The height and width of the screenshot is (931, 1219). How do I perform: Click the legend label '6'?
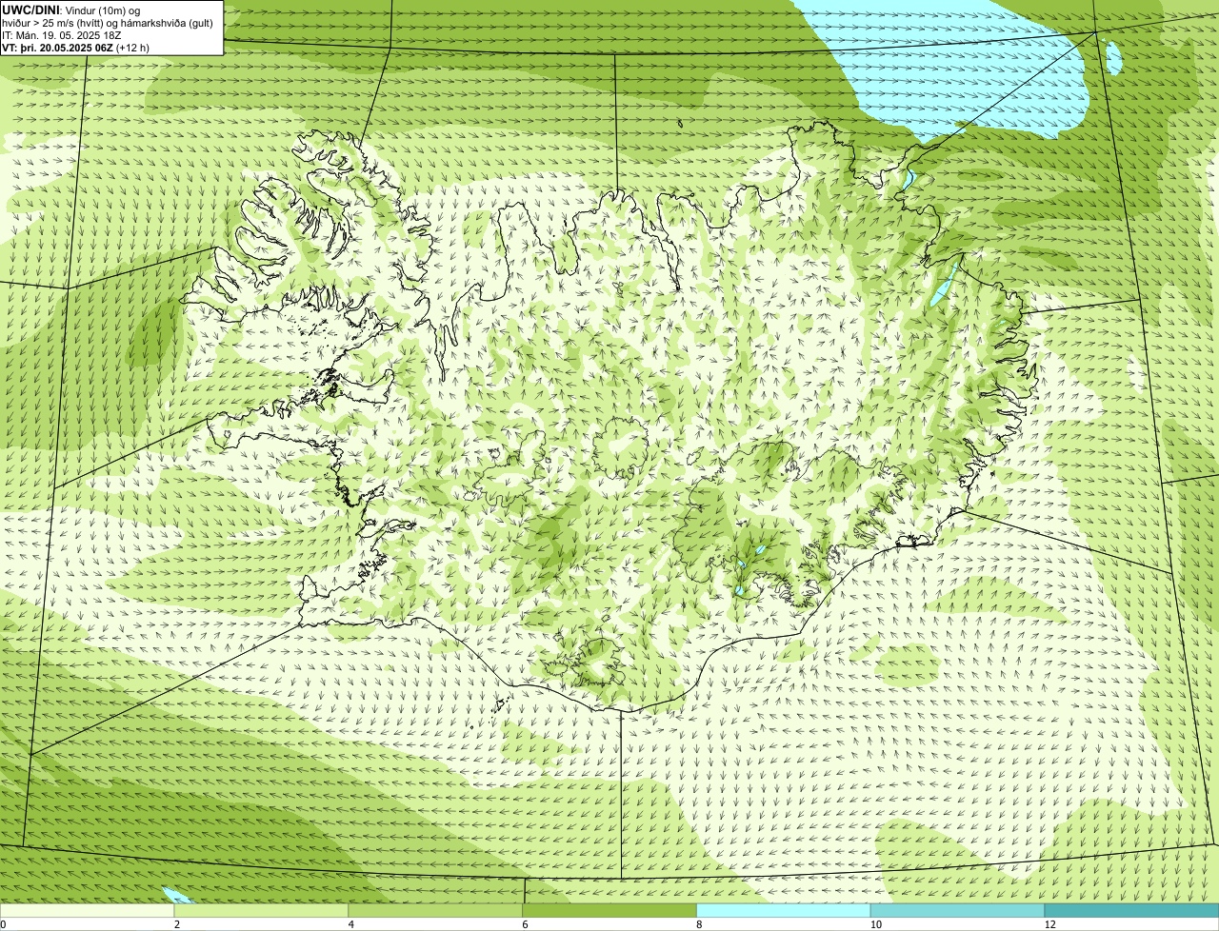click(x=526, y=924)
